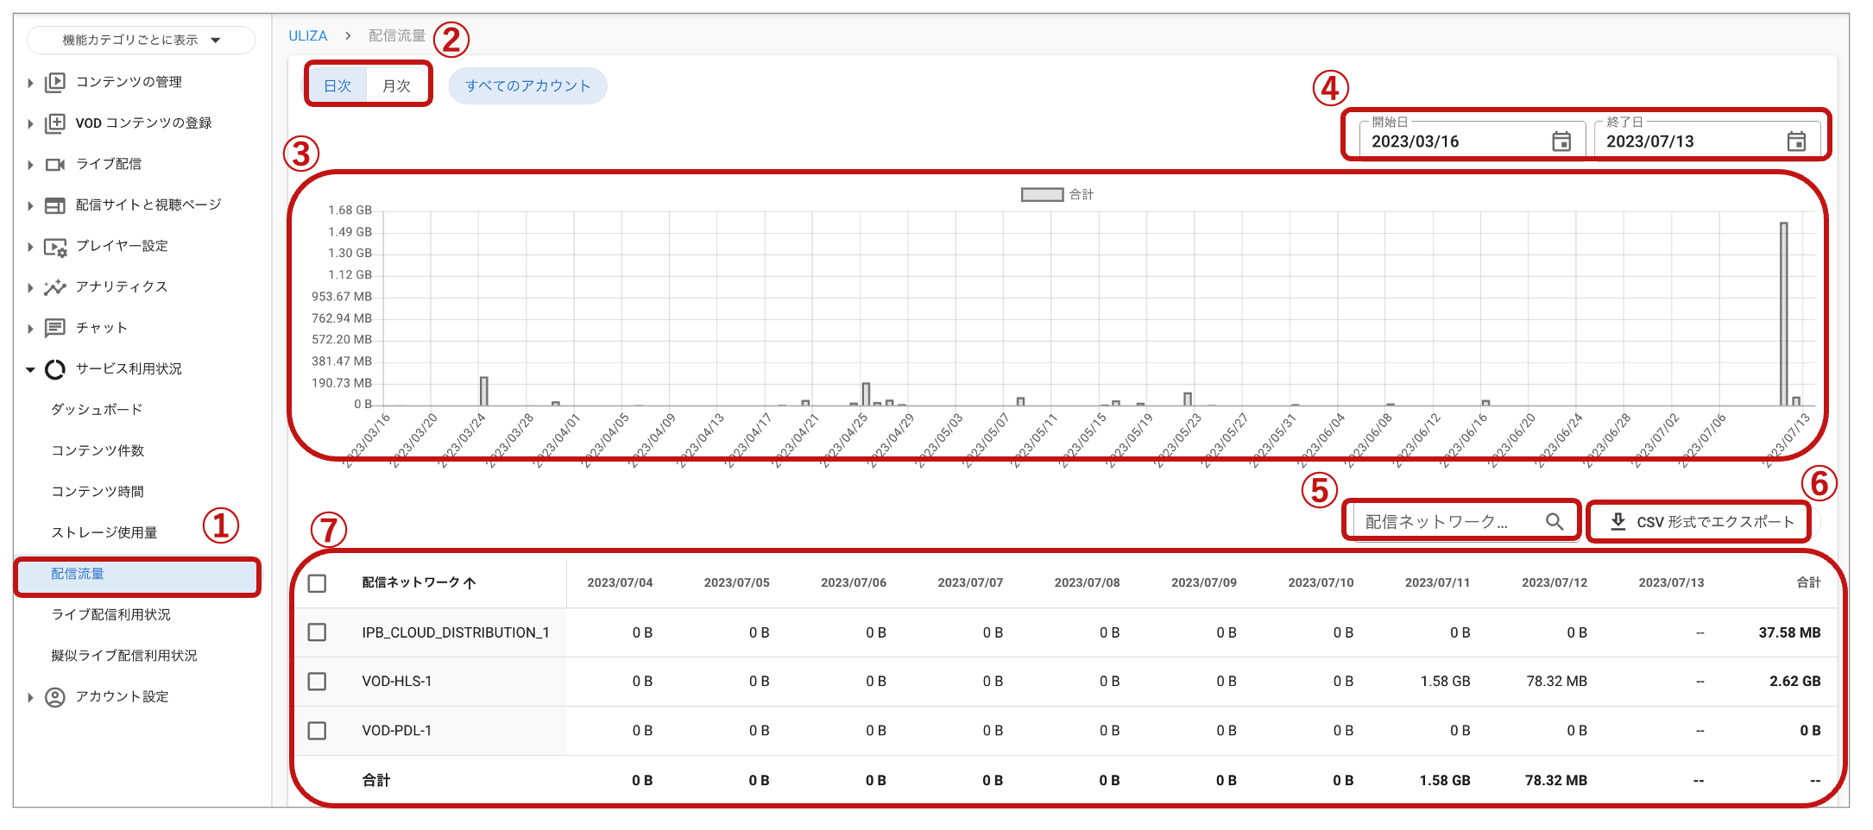1873x830 pixels.
Task: Switch to the 月次 monthly tab
Action: click(396, 86)
